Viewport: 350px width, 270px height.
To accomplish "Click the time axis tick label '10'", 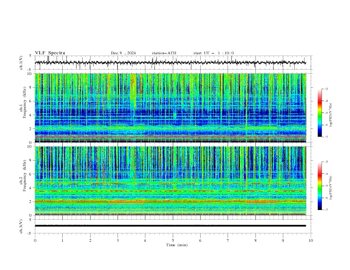I will [311, 240].
